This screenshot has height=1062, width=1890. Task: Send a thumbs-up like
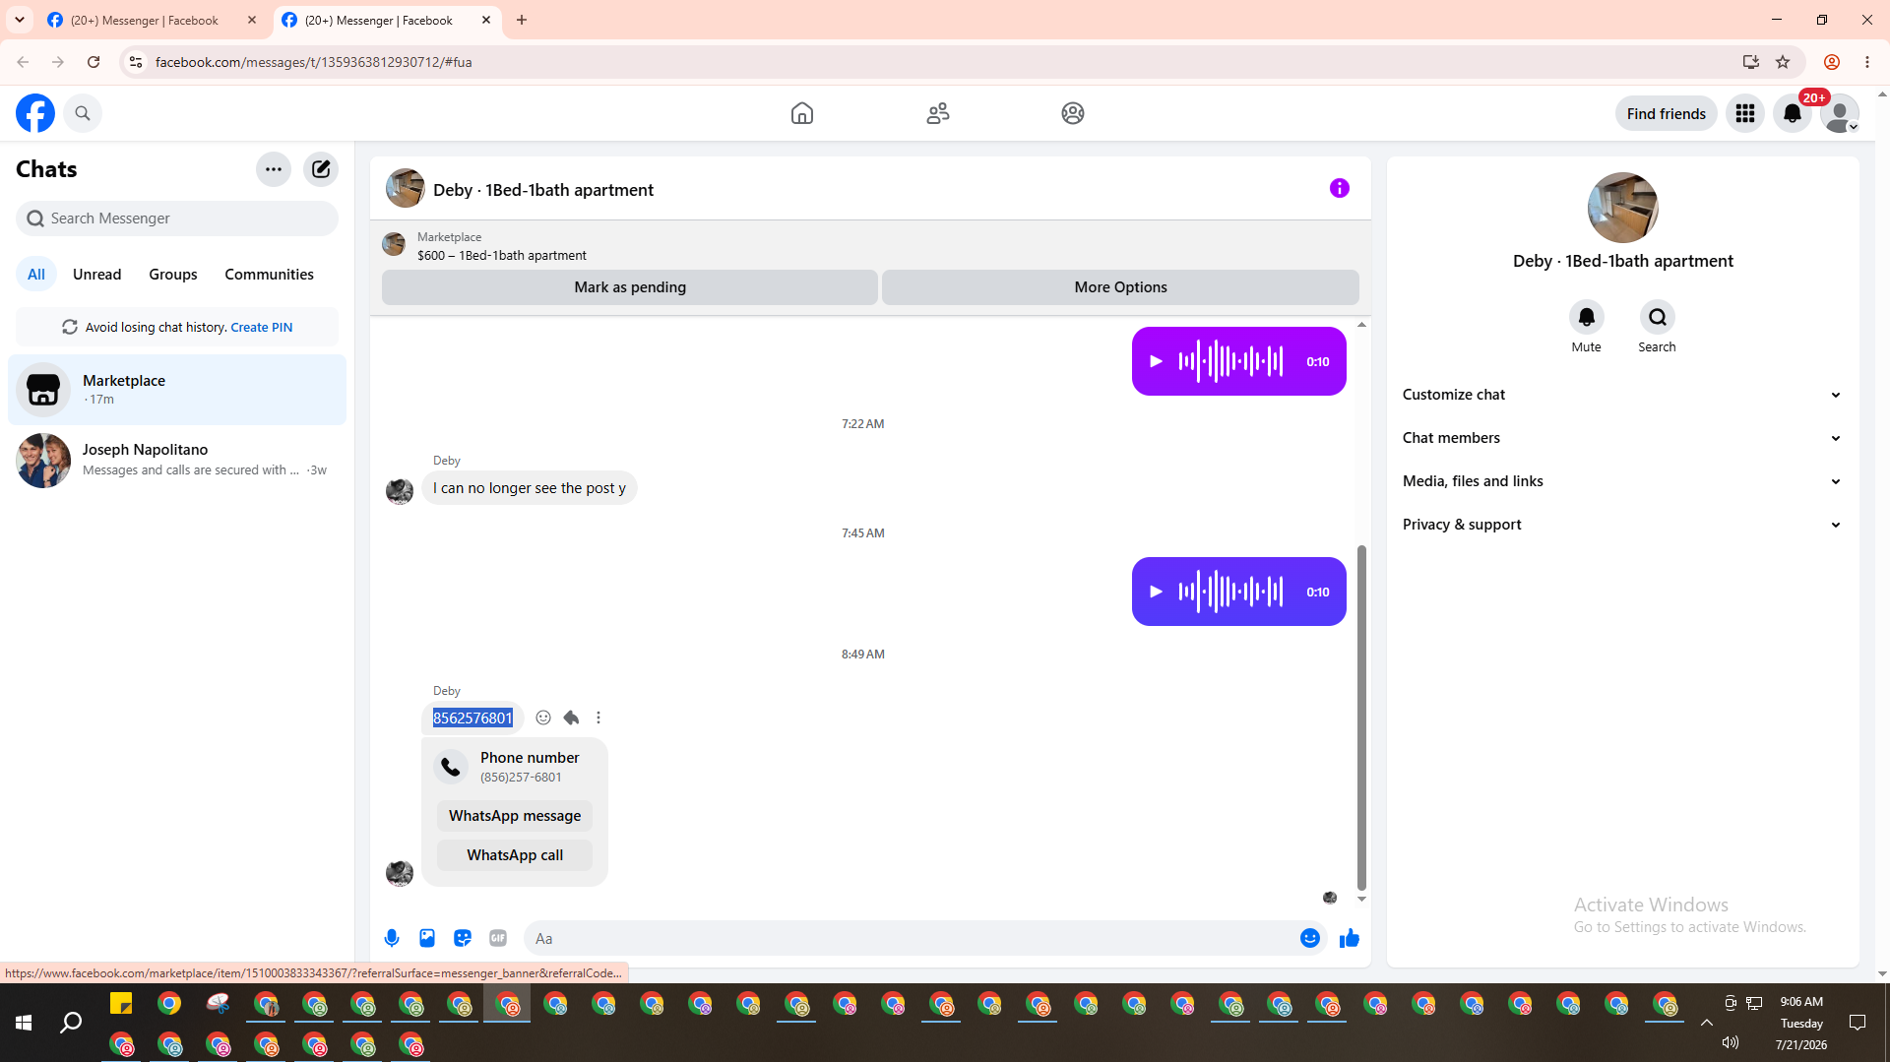pos(1350,938)
